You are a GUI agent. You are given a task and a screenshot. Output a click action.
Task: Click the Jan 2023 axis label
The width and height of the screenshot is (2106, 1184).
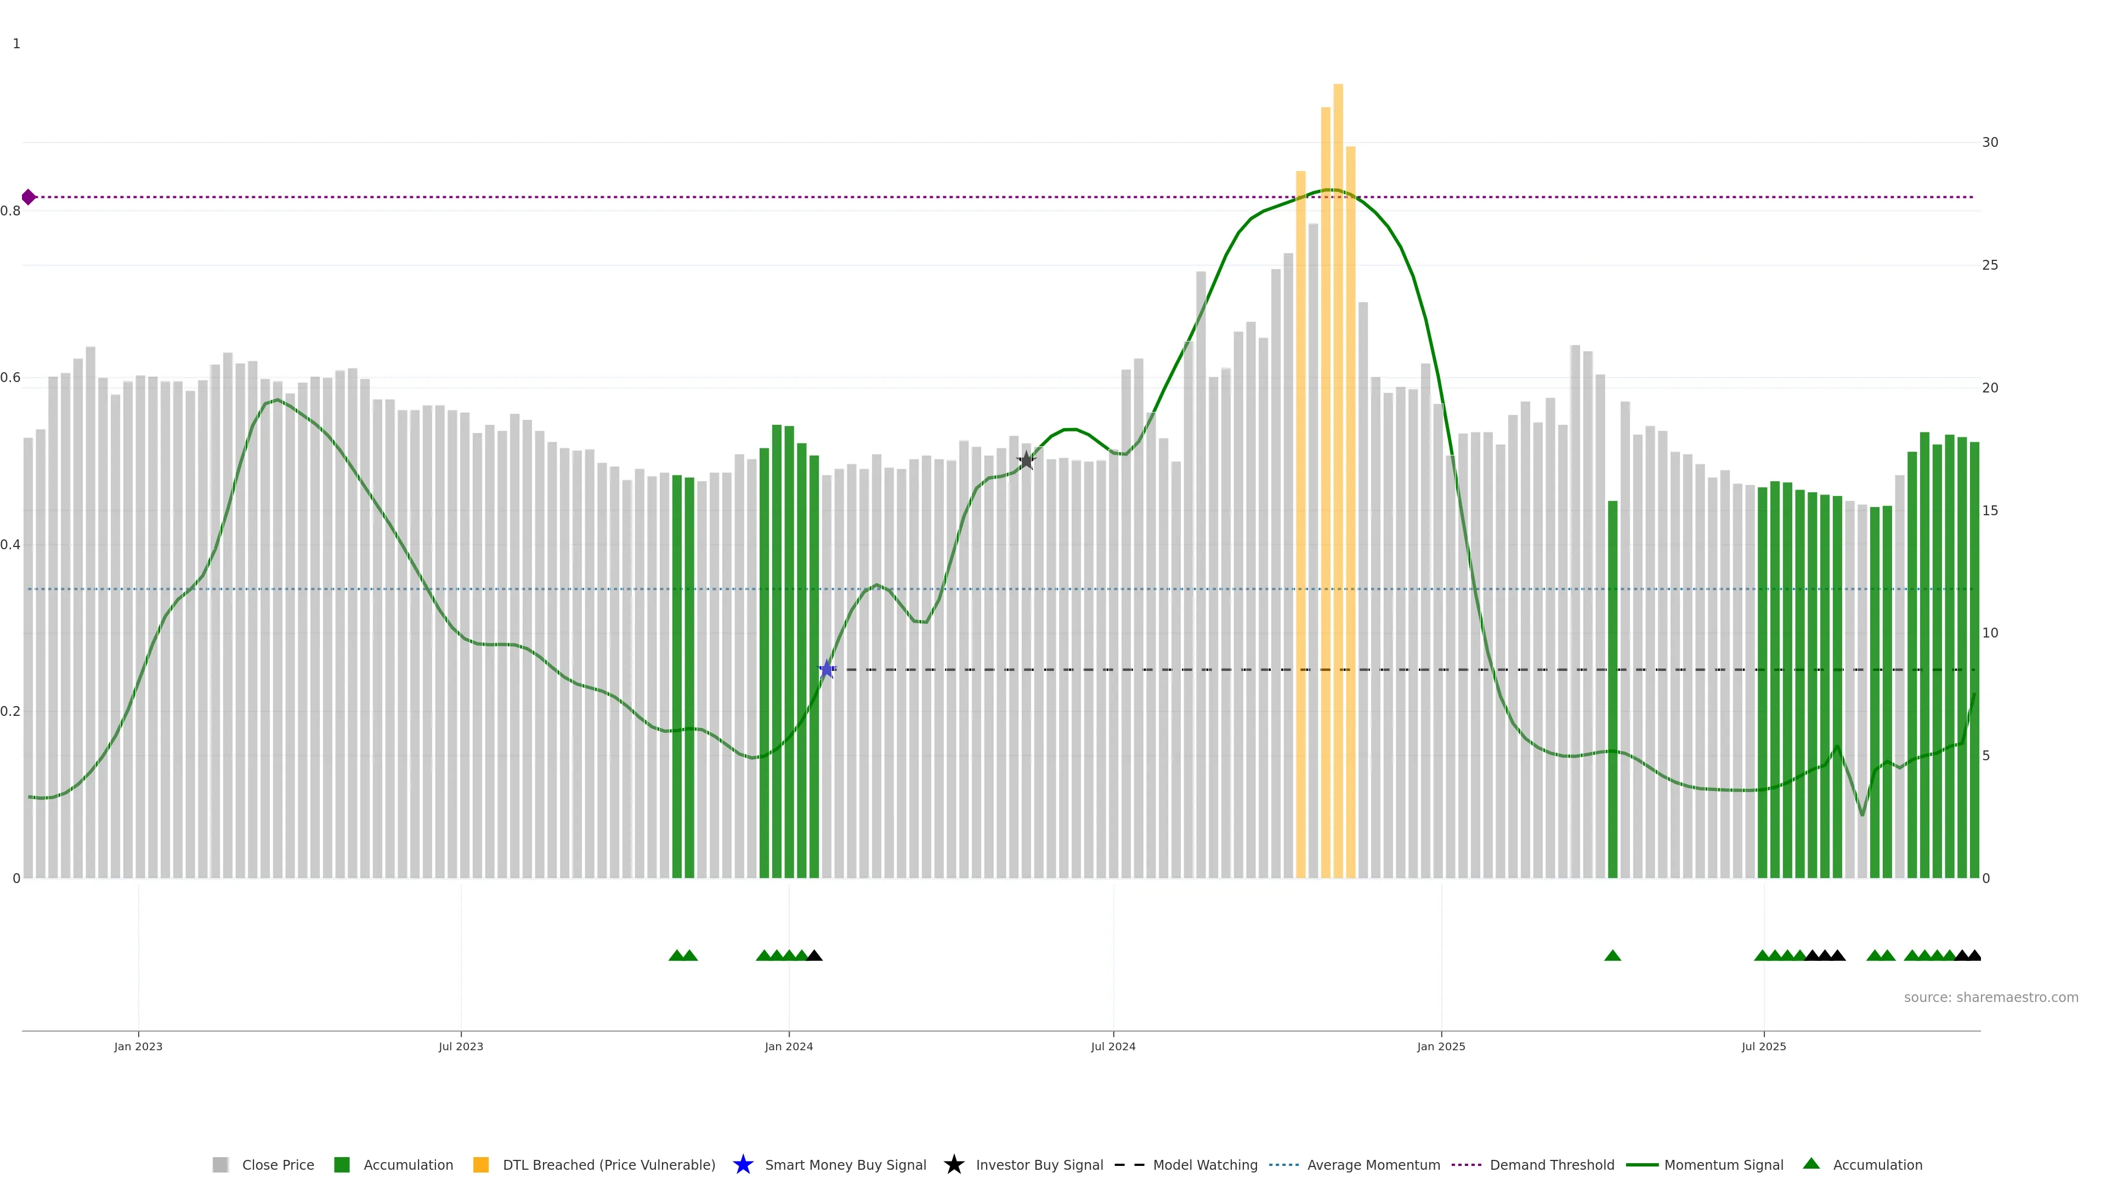pos(138,1046)
